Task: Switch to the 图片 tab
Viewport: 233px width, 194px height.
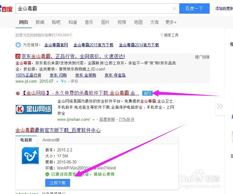Action: pyautogui.click(x=105, y=22)
